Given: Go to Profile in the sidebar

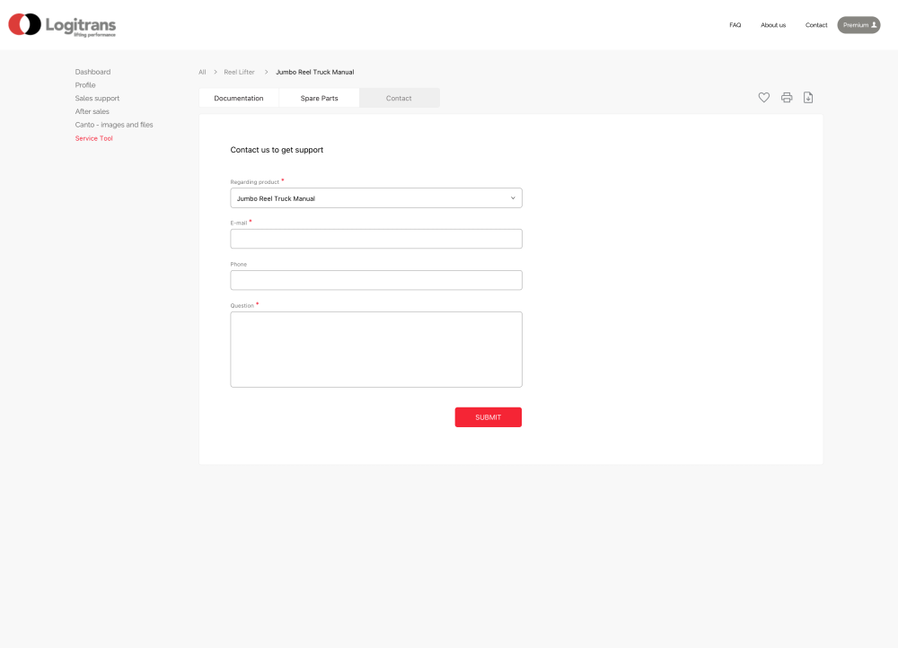Looking at the screenshot, I should coord(85,85).
